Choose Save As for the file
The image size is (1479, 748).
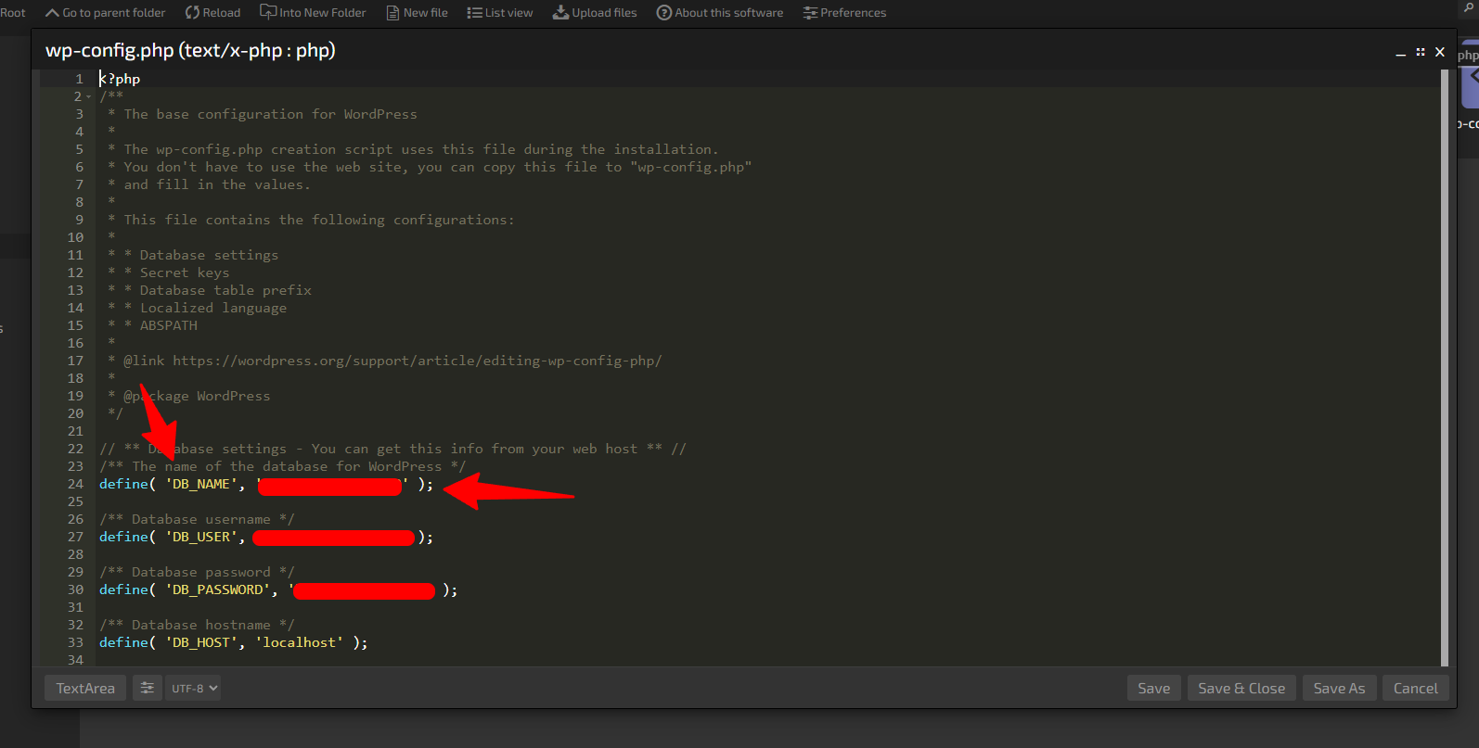[x=1339, y=689]
